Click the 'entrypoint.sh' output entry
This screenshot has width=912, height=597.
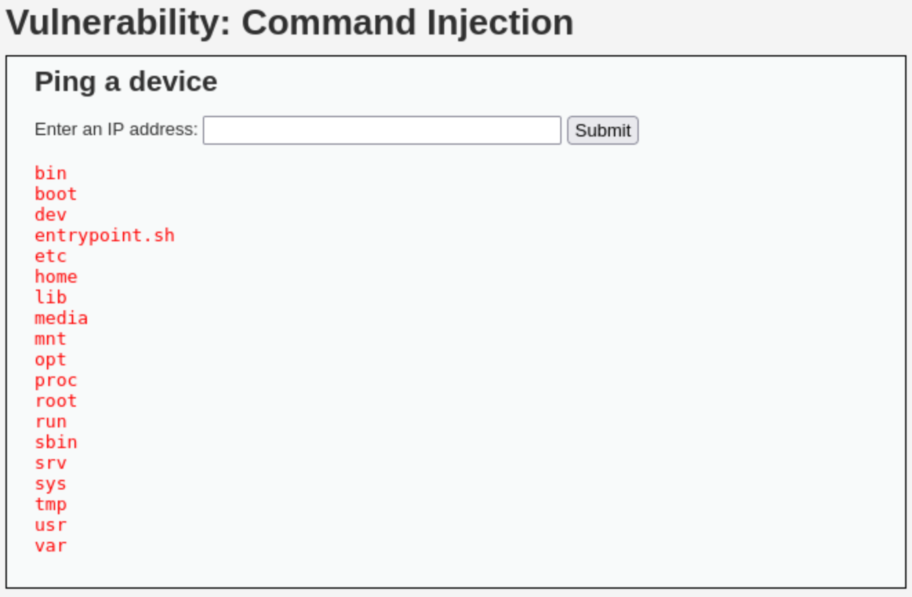pyautogui.click(x=105, y=235)
